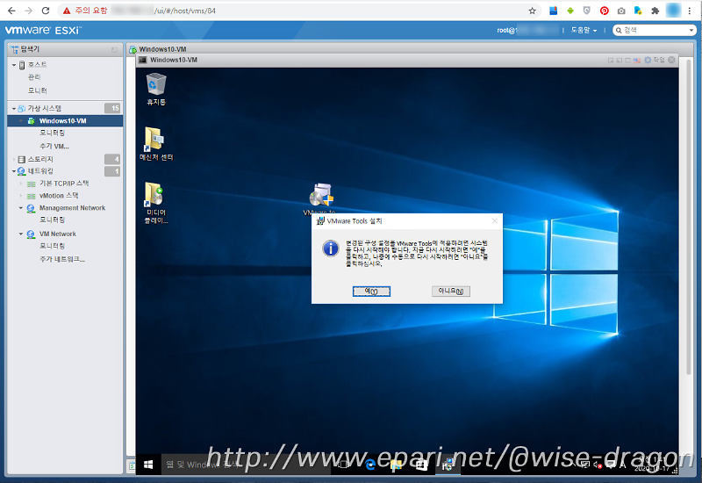Click the 검색 search field

[654, 31]
